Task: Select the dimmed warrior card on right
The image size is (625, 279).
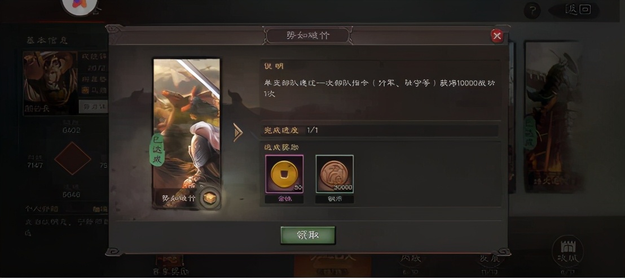Action: coord(552,117)
